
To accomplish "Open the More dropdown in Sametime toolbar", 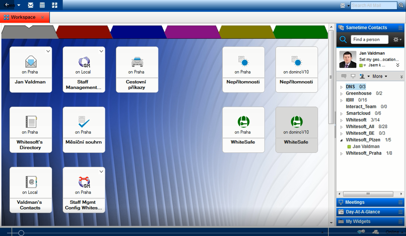I will (379, 76).
